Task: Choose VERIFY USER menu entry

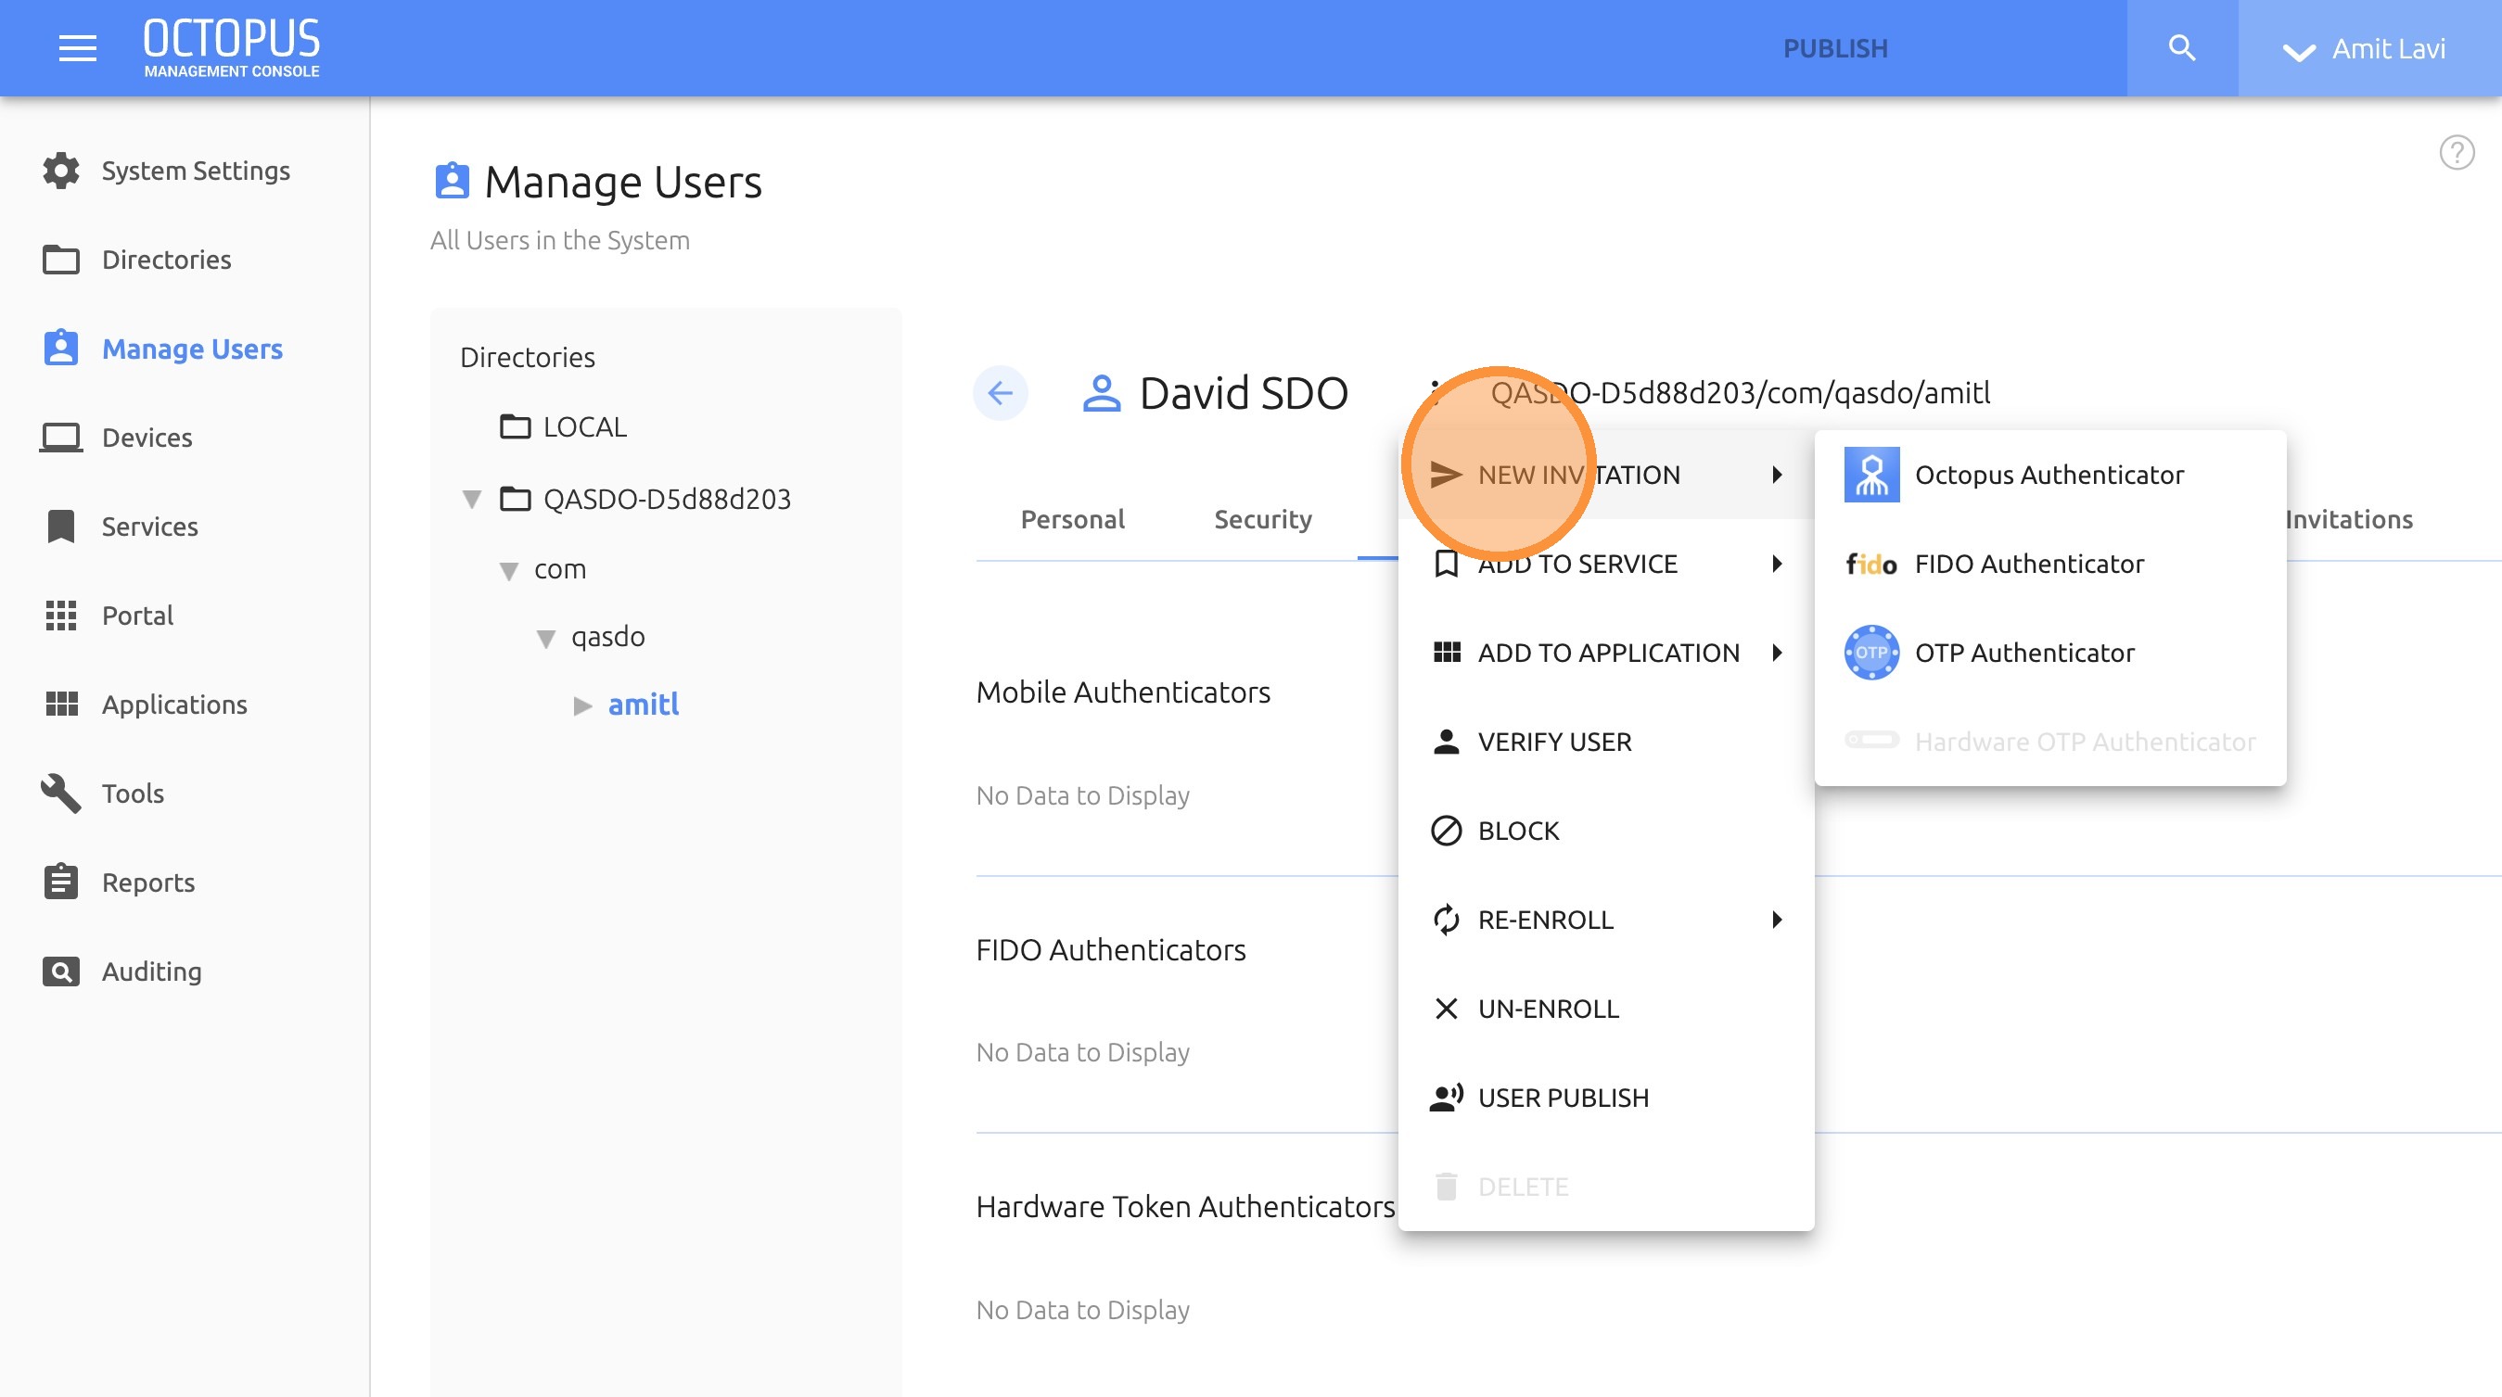Action: coord(1554,742)
